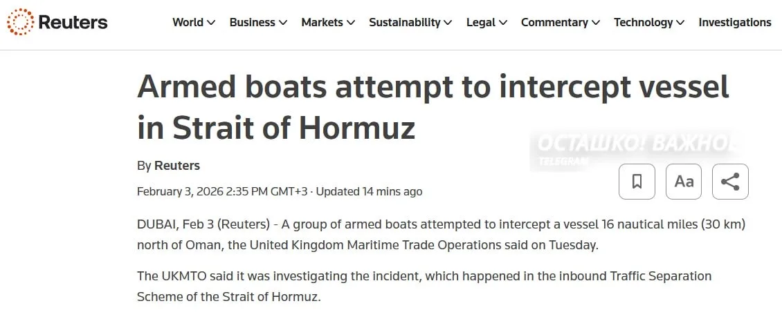782x319 pixels.
Task: Click the Reuters dotted-circle logo icon
Action: 20,22
